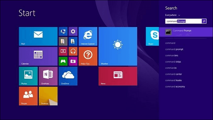Image resolution: width=213 pixels, height=120 pixels.
Task: Open the Skype tile
Action: click(152, 36)
